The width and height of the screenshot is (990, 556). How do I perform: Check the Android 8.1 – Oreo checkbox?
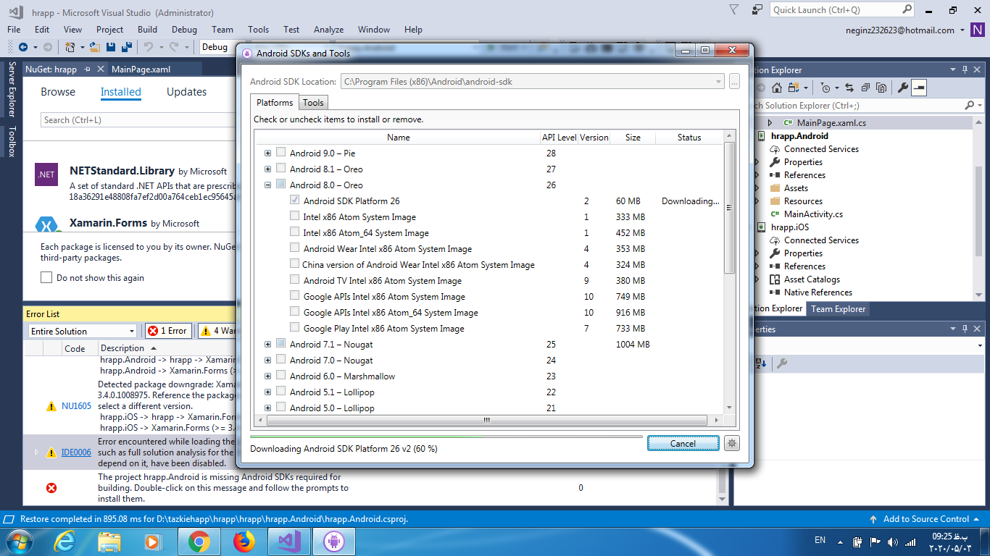click(281, 169)
